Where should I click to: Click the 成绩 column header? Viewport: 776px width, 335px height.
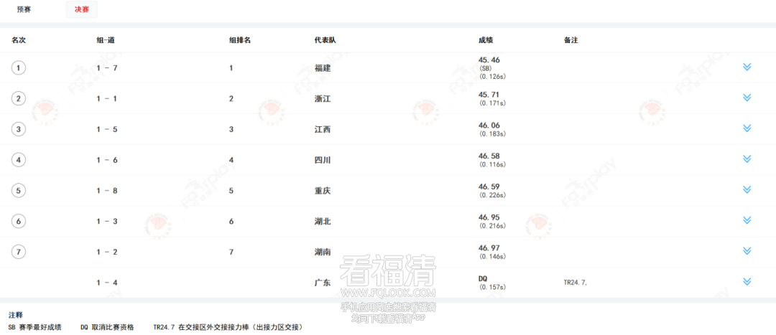click(x=486, y=40)
